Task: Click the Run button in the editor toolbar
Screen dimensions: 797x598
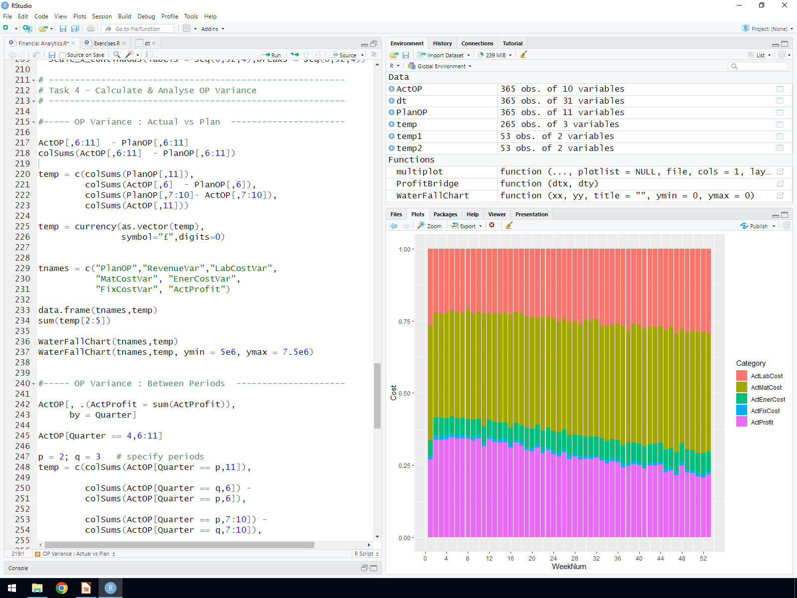Action: [x=271, y=55]
